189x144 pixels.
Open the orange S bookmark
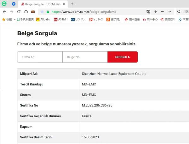113,20
